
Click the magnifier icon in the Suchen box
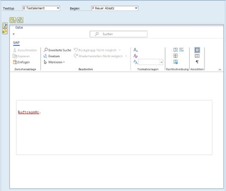(96, 34)
